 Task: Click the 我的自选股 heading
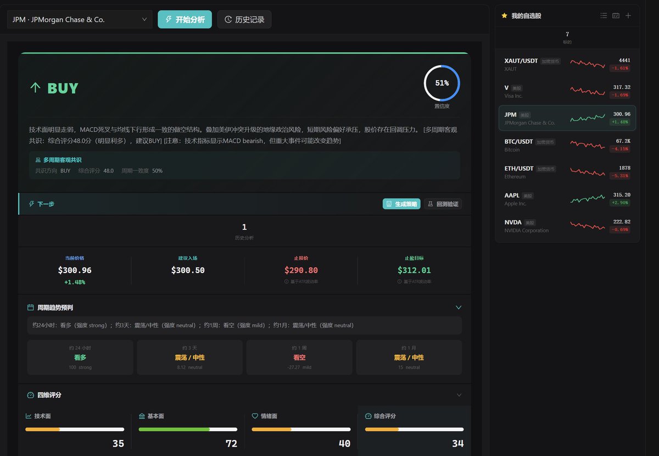point(526,16)
